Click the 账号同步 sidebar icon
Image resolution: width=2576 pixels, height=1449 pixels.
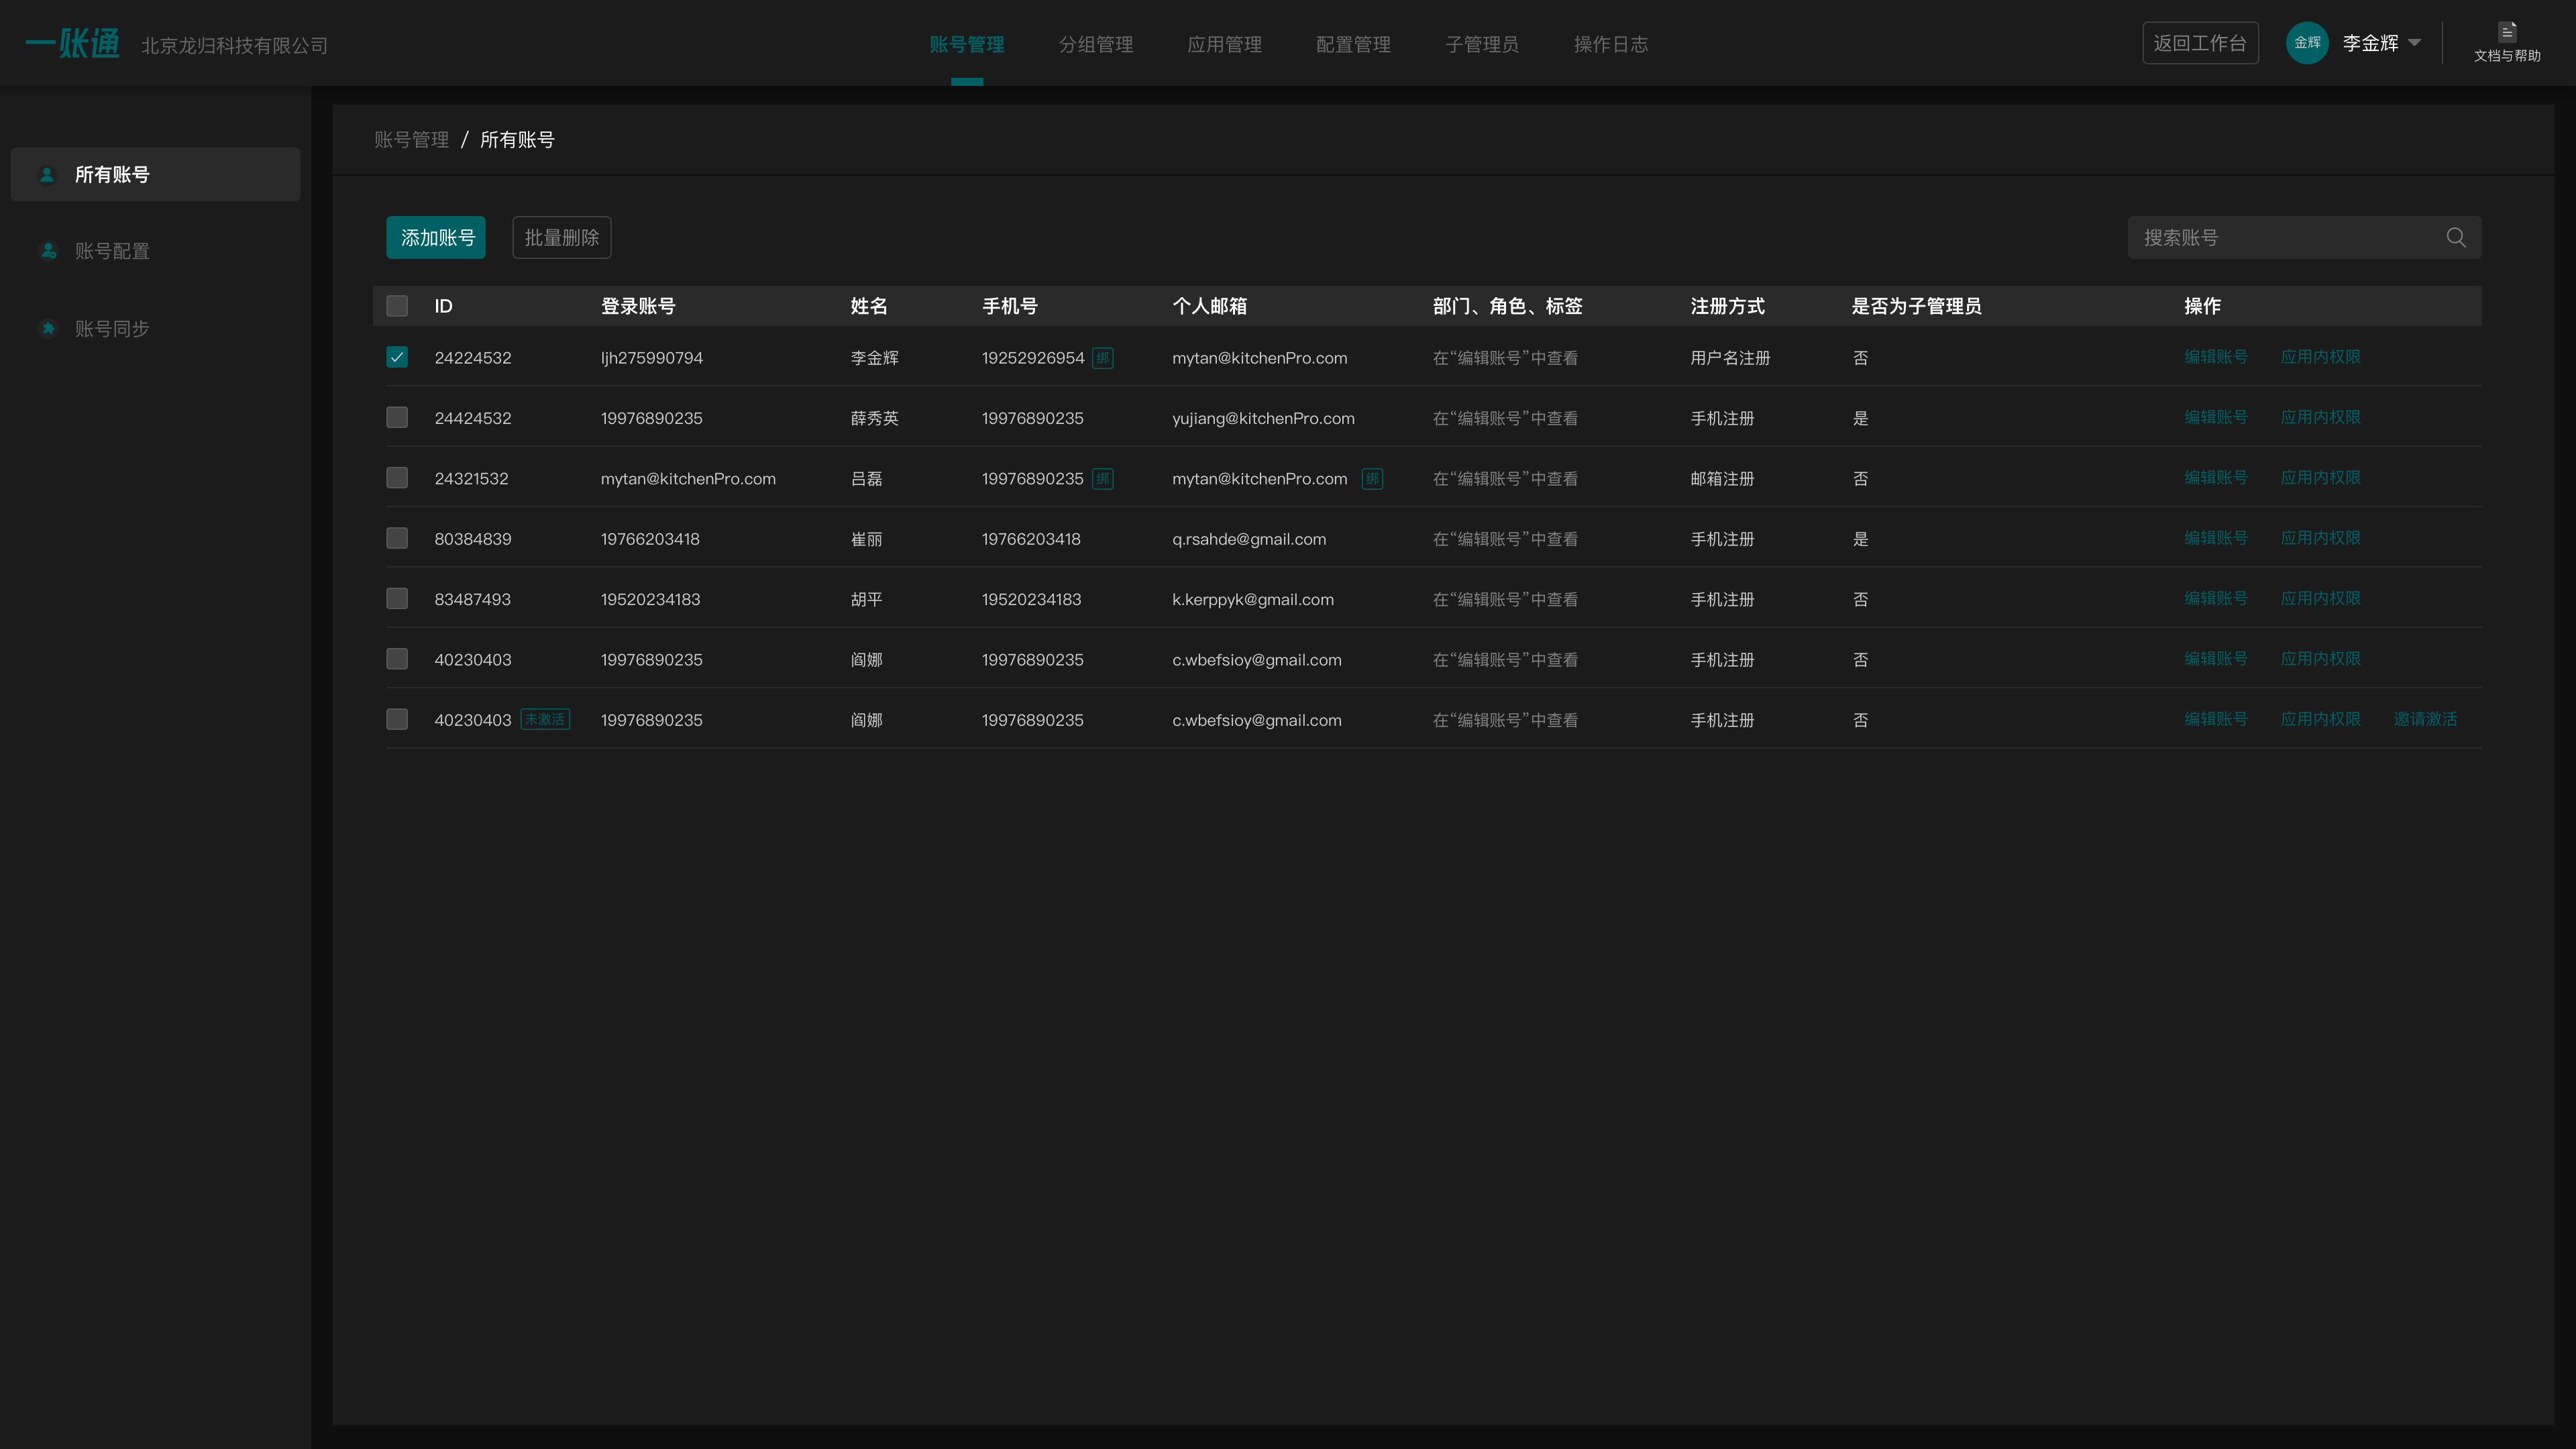48,328
